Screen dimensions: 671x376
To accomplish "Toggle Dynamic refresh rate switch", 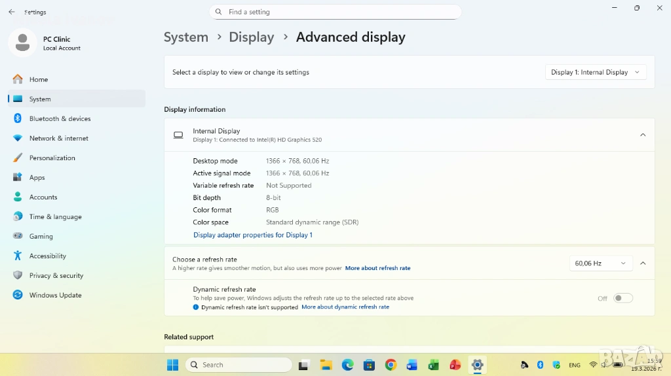I will coord(623,298).
